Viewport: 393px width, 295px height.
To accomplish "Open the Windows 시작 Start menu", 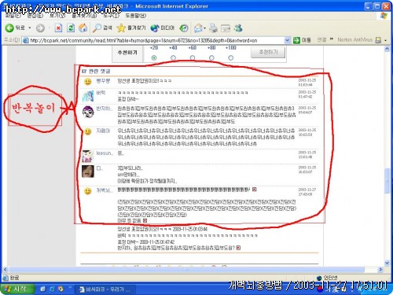I will (18, 289).
